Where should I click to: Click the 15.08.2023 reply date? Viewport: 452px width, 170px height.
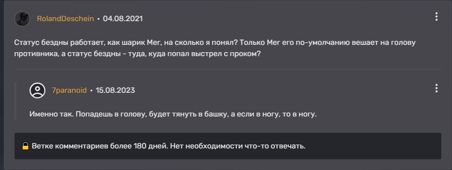[115, 90]
